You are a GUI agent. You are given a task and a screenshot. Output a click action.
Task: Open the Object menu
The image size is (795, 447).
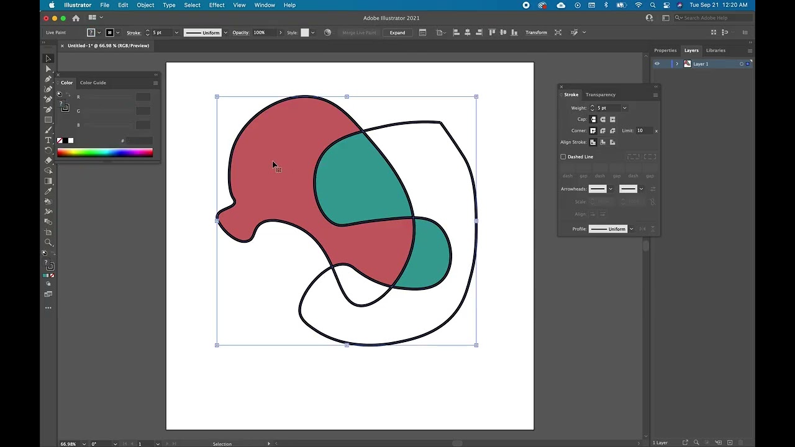pos(145,5)
